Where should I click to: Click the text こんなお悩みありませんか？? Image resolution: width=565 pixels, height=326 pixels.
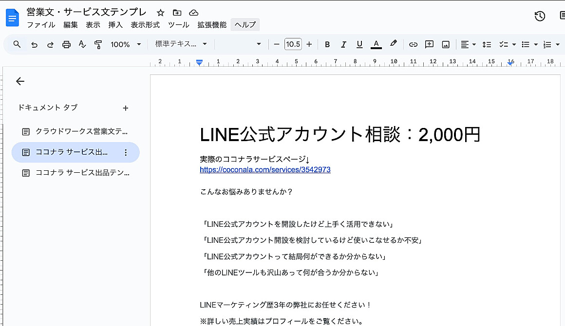pyautogui.click(x=246, y=192)
